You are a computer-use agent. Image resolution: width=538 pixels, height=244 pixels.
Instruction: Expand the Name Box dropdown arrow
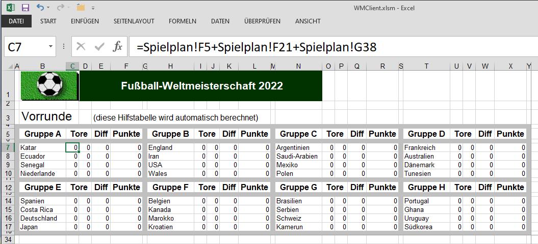51,46
